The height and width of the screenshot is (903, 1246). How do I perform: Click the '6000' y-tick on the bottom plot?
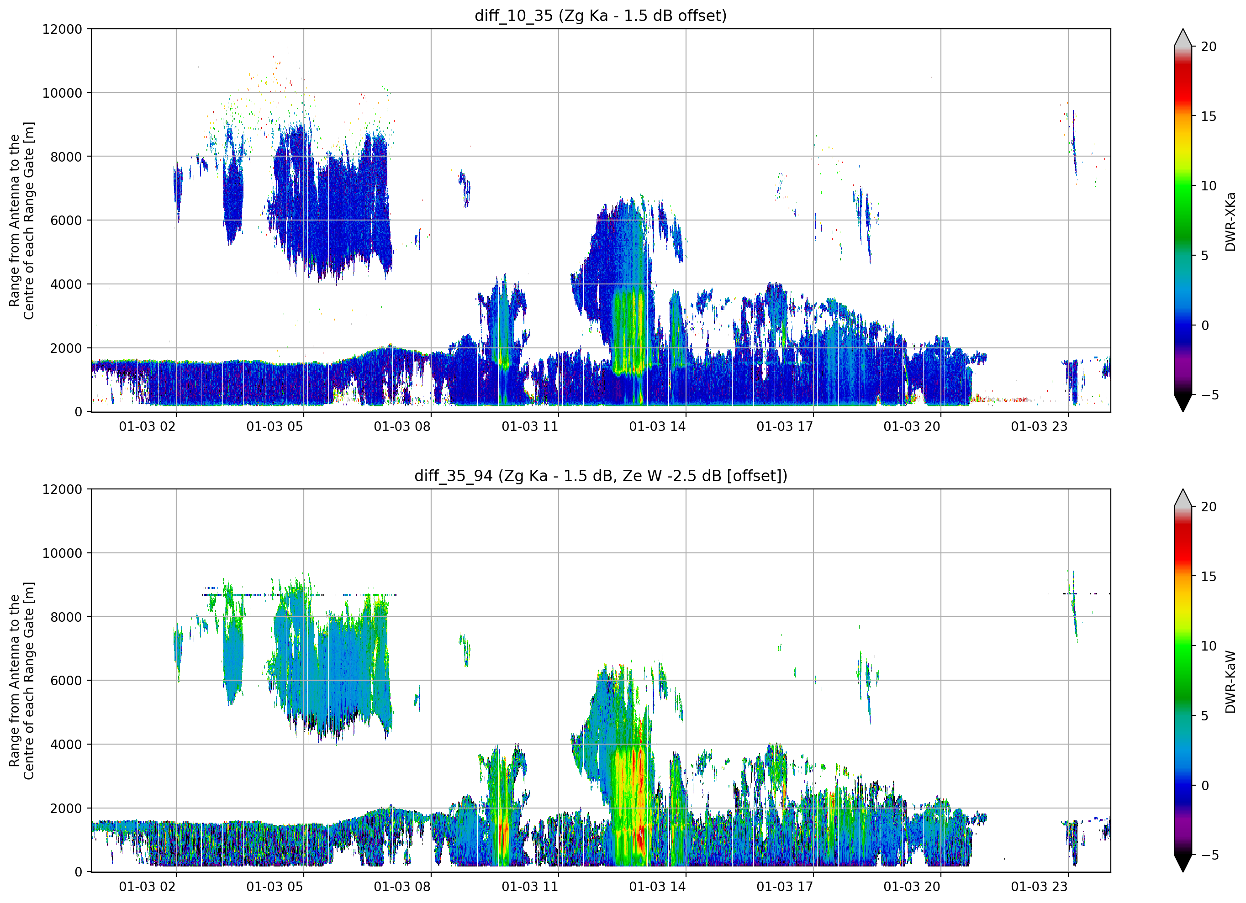pyautogui.click(x=66, y=681)
